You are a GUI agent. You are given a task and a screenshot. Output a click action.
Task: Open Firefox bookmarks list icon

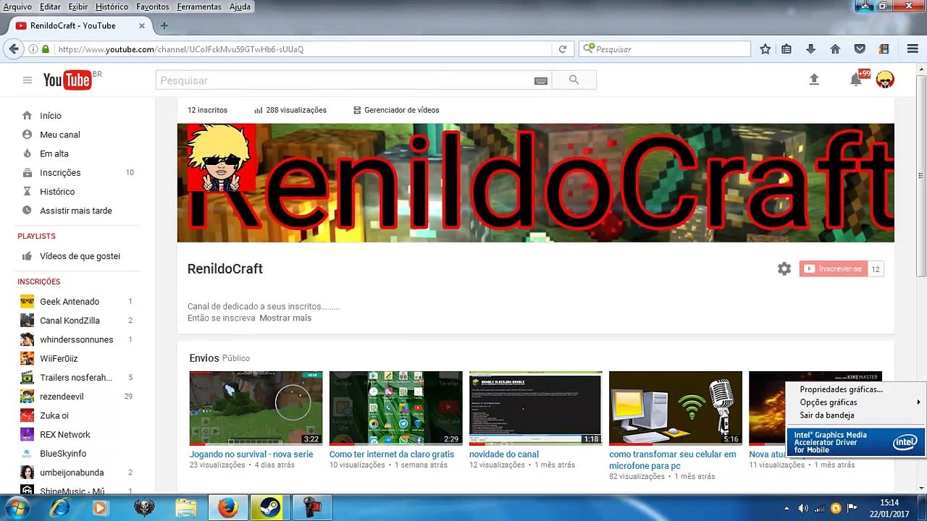pos(787,49)
